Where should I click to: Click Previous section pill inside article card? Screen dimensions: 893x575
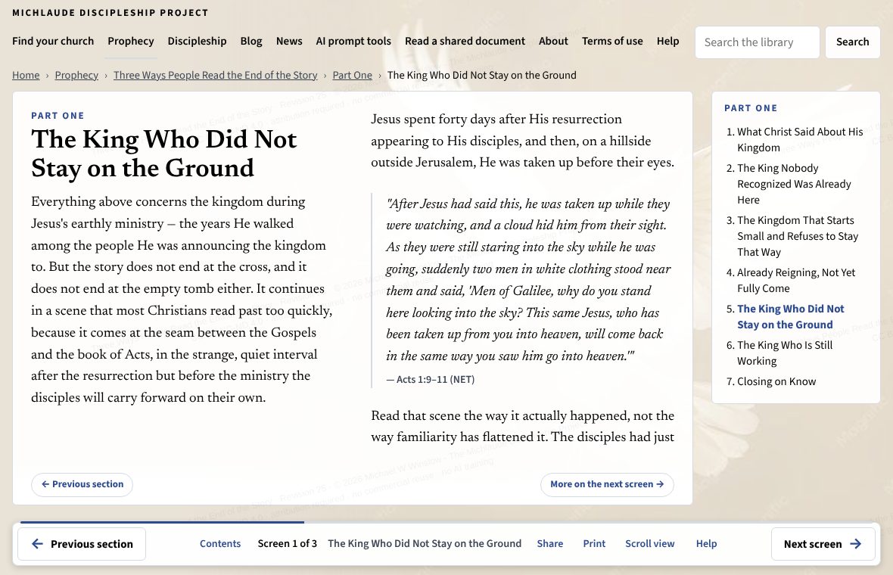coord(82,484)
